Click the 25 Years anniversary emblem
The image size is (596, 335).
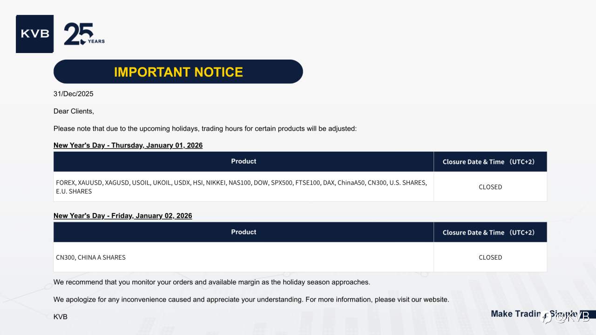pos(84,34)
